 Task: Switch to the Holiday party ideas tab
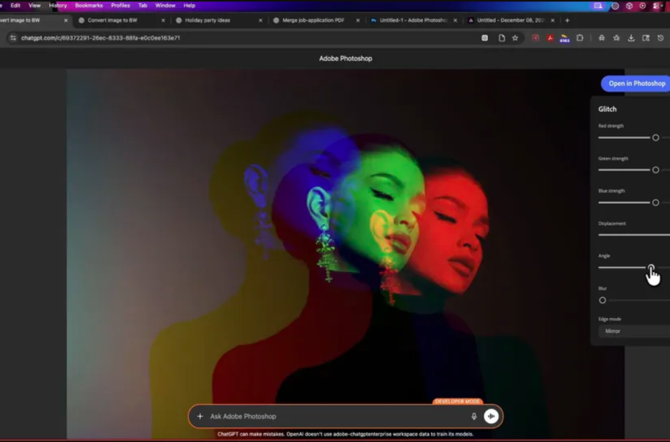click(209, 20)
